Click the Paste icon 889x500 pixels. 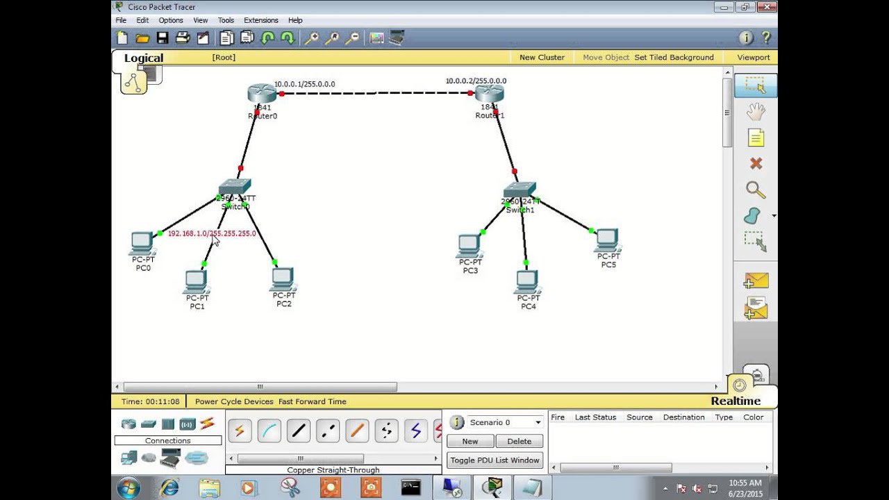tap(247, 38)
